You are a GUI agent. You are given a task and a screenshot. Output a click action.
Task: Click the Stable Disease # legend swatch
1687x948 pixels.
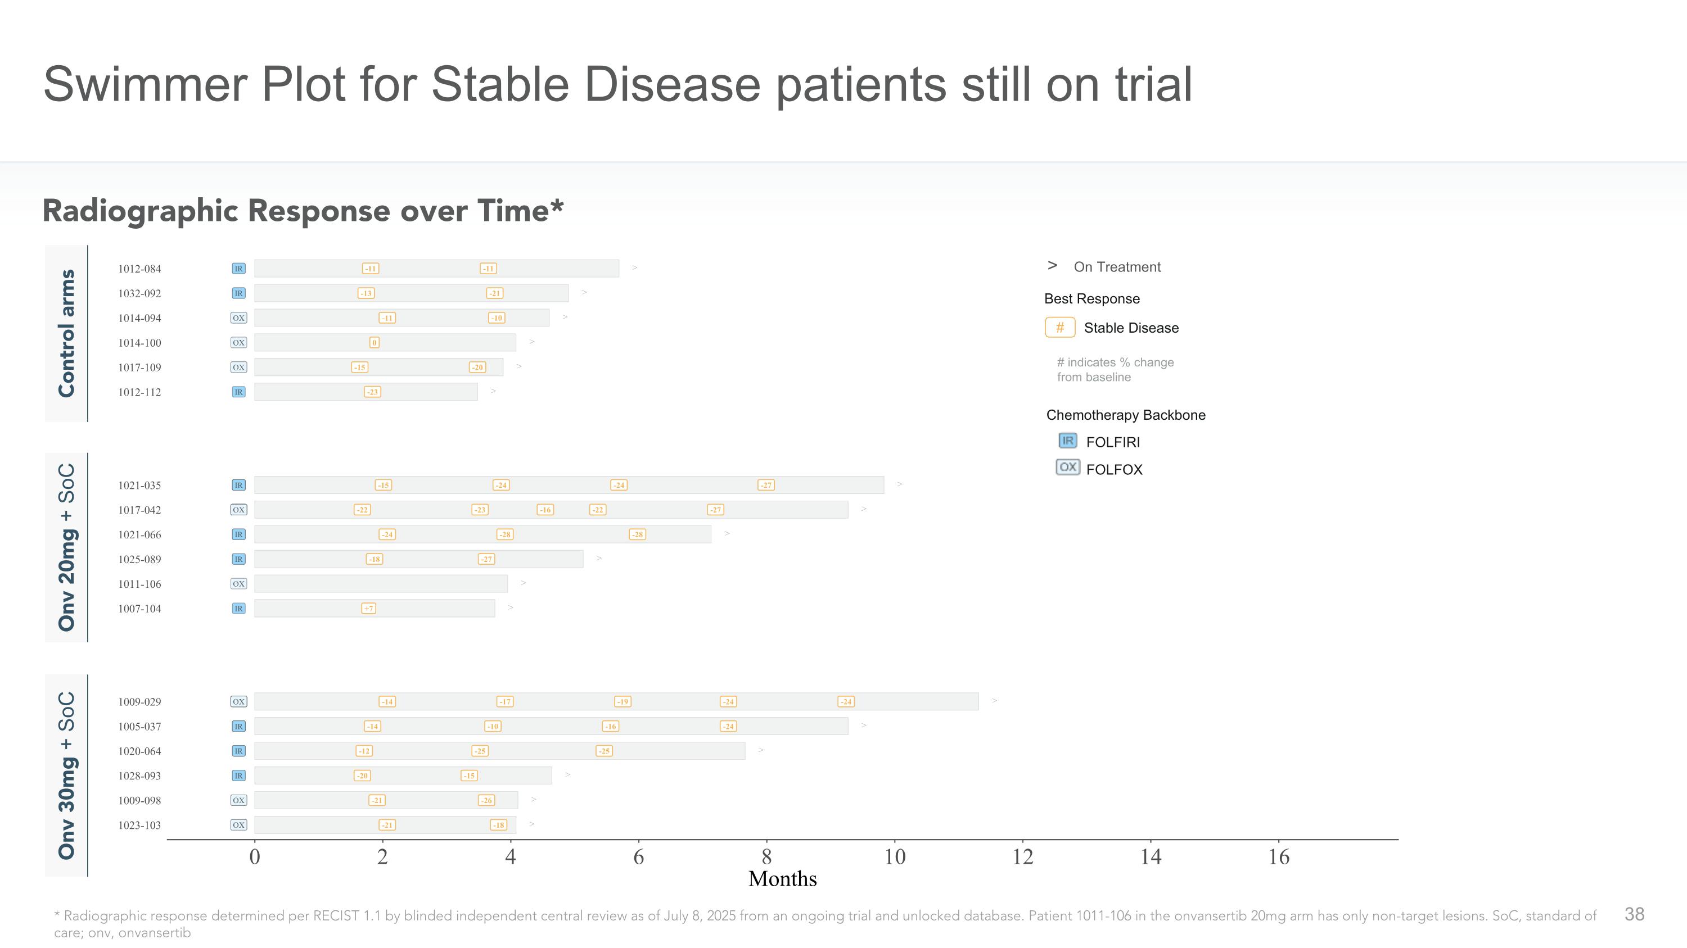point(1059,327)
